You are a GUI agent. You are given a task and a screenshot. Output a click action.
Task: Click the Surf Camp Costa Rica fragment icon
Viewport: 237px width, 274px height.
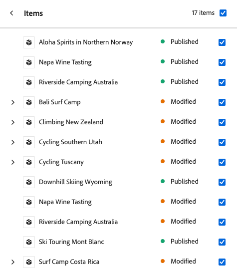click(29, 262)
